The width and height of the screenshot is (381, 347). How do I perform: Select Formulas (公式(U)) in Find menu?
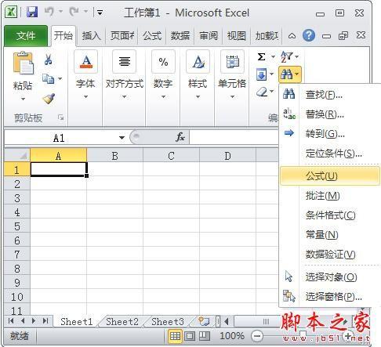pos(330,176)
